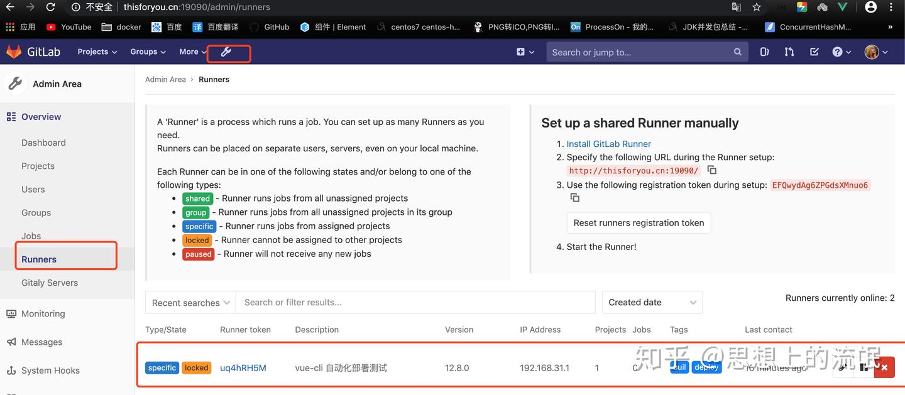Open Admin Area via the wrench icon
The height and width of the screenshot is (395, 905).
tap(228, 53)
